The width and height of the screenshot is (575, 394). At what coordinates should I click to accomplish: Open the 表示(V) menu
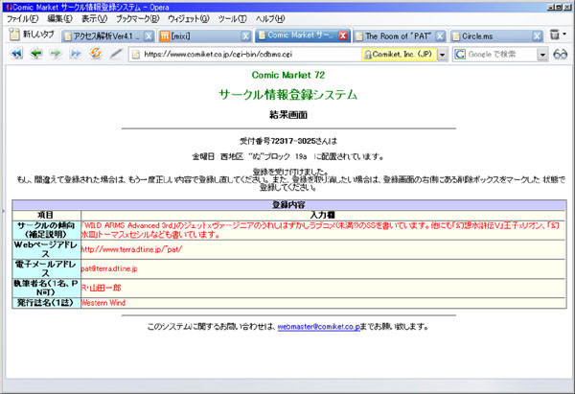[94, 19]
